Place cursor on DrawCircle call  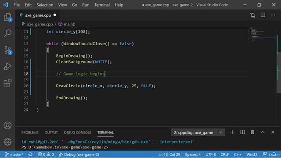point(68,86)
